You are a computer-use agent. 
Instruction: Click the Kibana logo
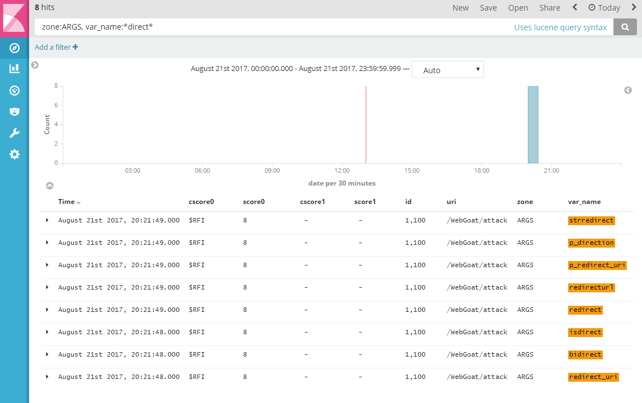pos(15,18)
